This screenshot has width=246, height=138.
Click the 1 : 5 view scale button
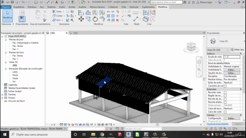coord(53,125)
